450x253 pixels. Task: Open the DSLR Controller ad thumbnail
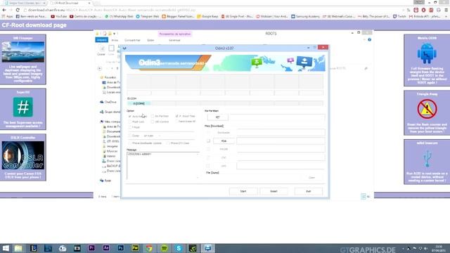(23, 155)
